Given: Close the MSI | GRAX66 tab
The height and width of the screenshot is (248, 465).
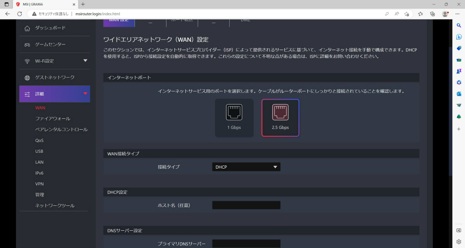Looking at the screenshot, I should click(x=74, y=5).
